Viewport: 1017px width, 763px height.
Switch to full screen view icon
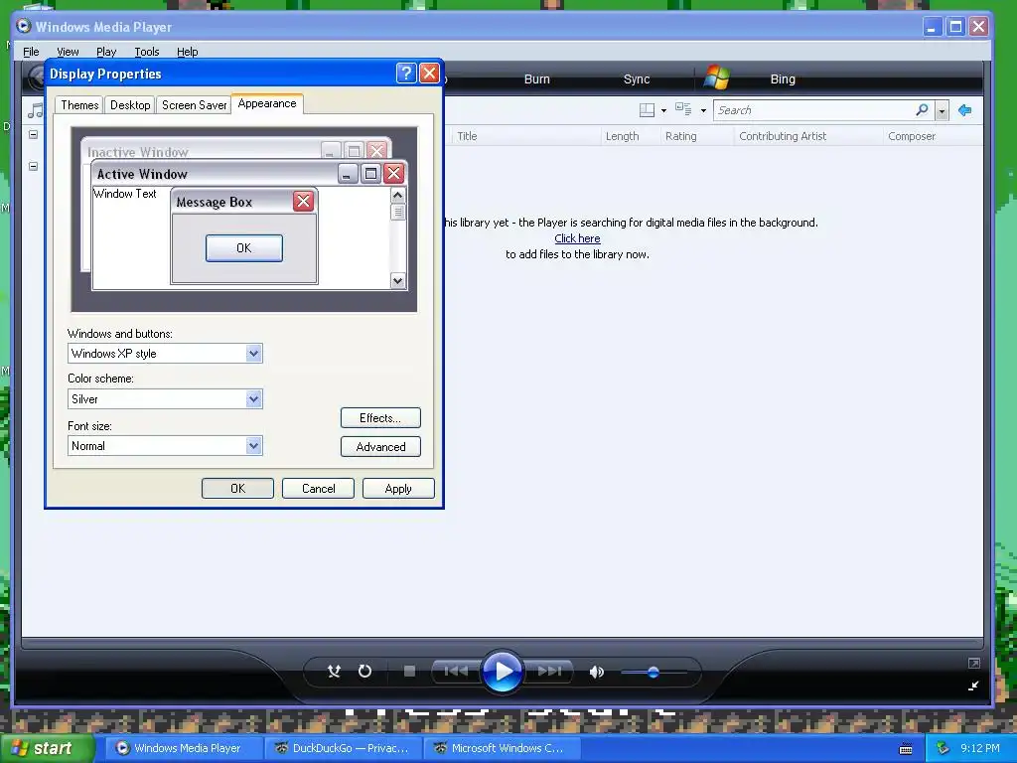tap(973, 663)
